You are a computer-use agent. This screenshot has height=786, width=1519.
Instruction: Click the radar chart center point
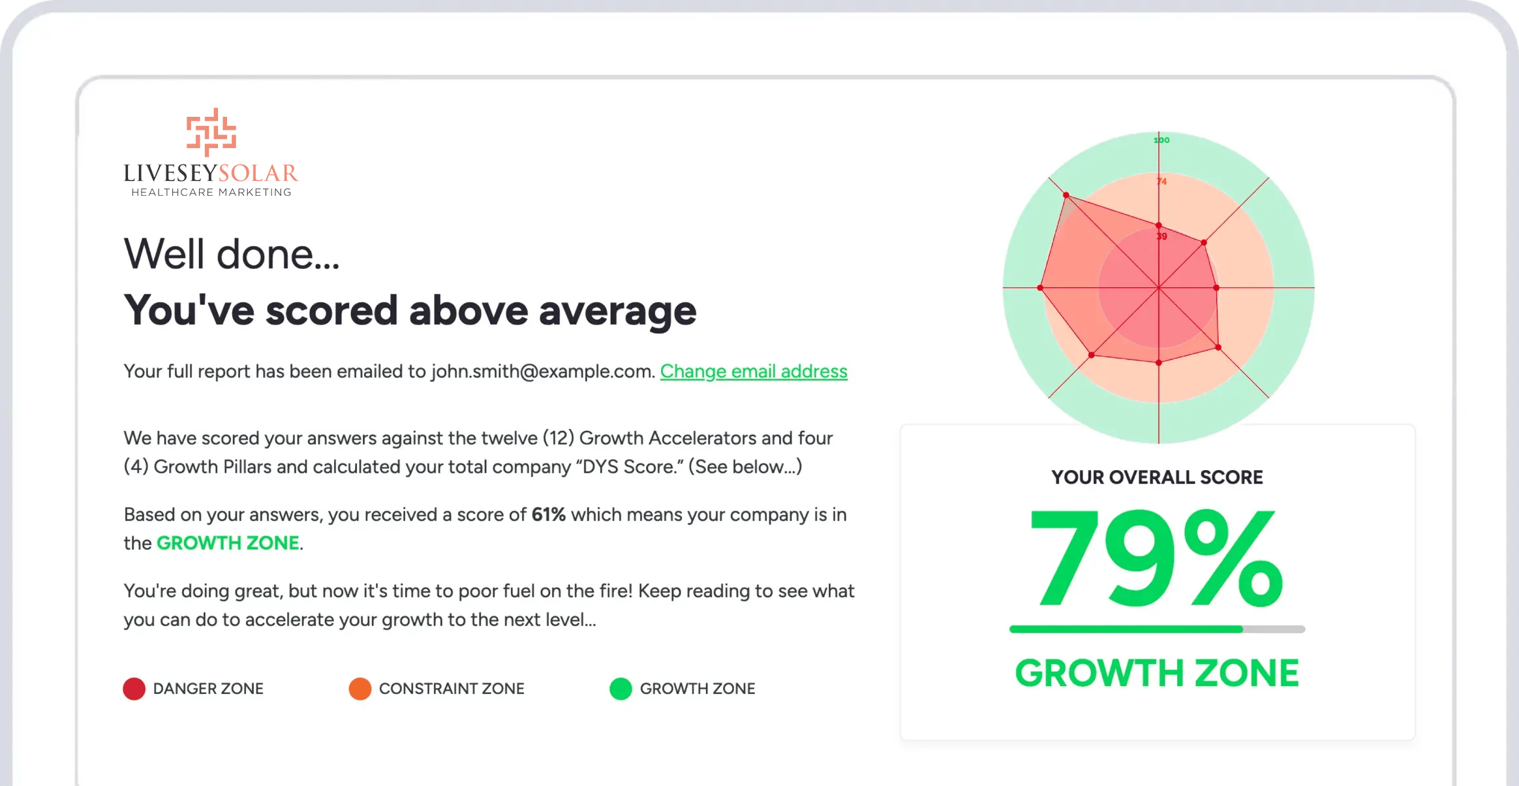[x=1159, y=287]
